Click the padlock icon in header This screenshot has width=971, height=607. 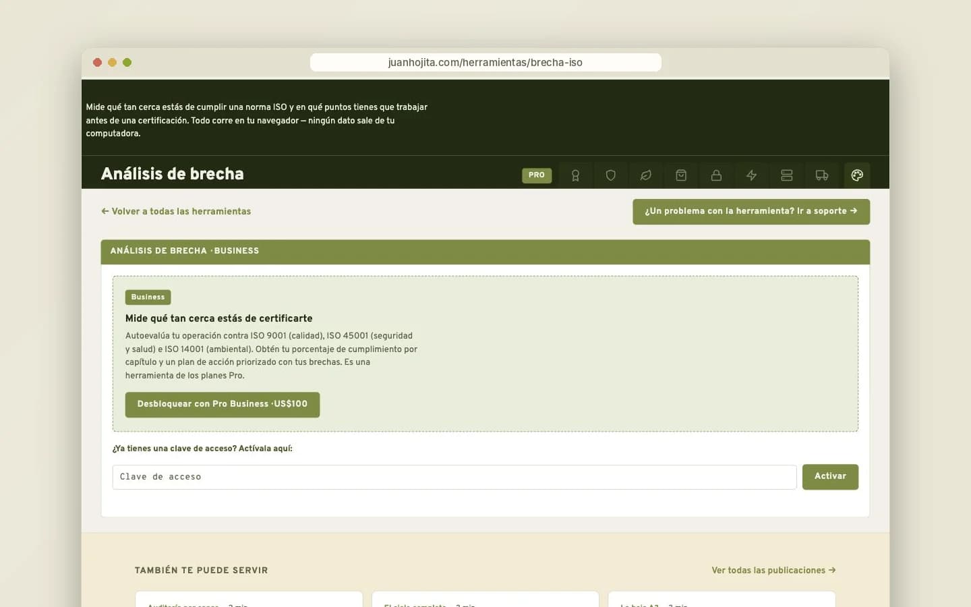(x=716, y=175)
